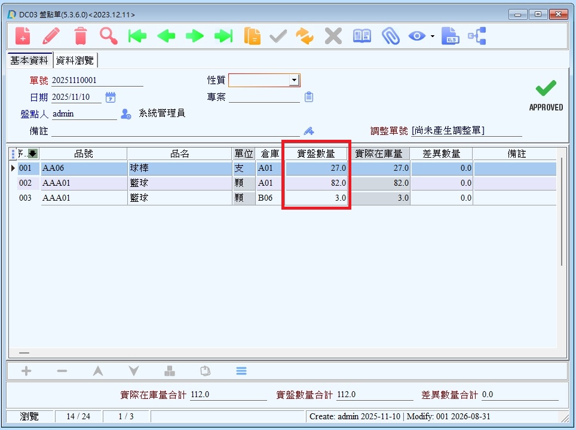Open dropdown arrow beside eye icon

click(x=433, y=36)
